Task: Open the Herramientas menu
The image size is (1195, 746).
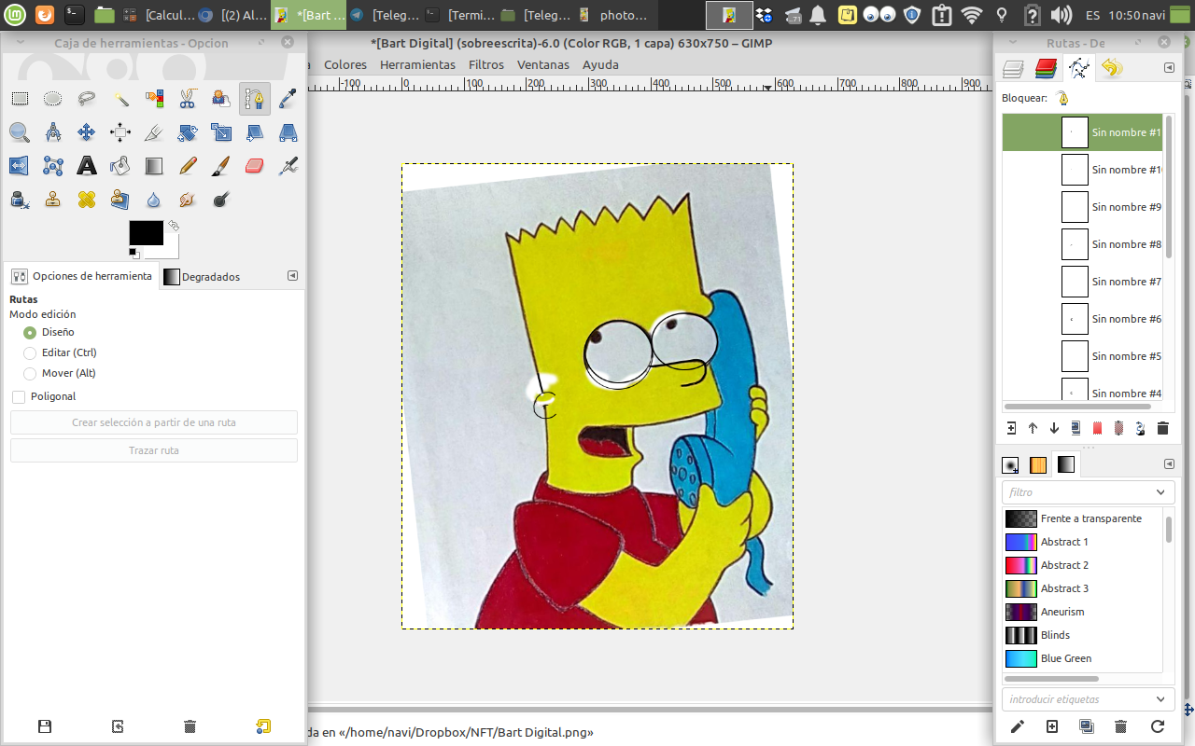Action: pyautogui.click(x=417, y=64)
